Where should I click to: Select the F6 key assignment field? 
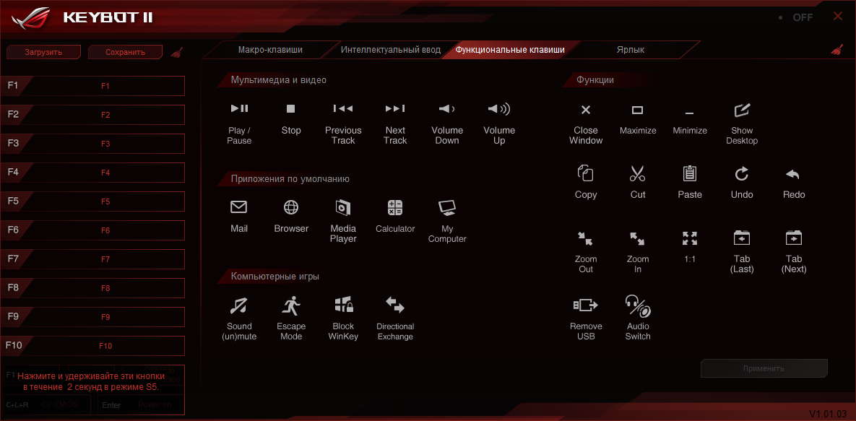pos(106,230)
